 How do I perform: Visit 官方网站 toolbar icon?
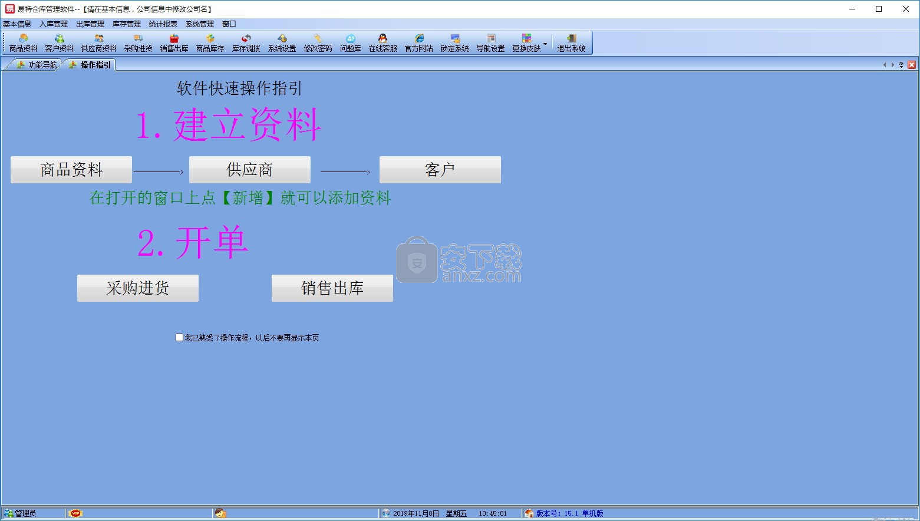[419, 43]
